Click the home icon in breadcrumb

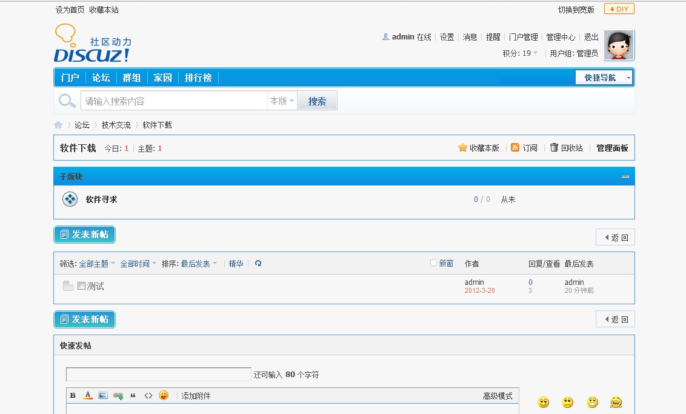point(58,125)
